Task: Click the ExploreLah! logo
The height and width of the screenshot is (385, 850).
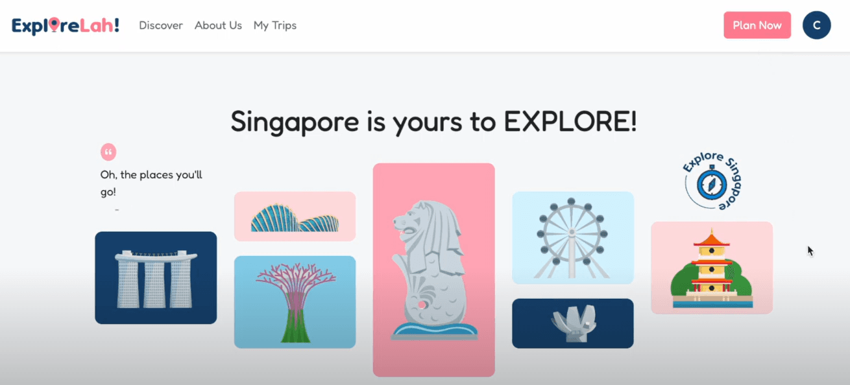Action: coord(66,25)
